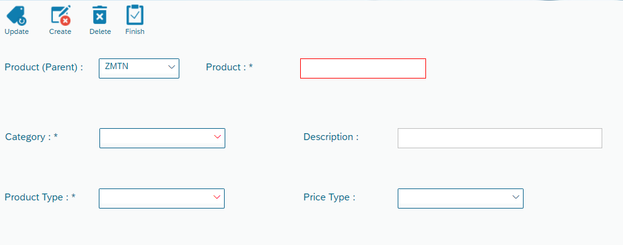The width and height of the screenshot is (623, 245).
Task: Select the Create text label in toolbar
Action: point(60,31)
